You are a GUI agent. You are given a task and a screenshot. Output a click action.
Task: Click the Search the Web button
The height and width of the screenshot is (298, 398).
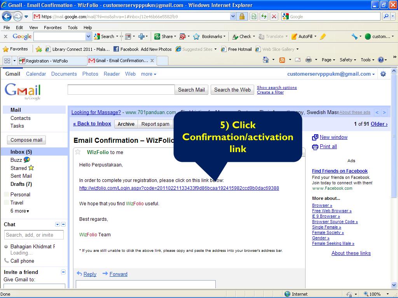[x=232, y=90]
